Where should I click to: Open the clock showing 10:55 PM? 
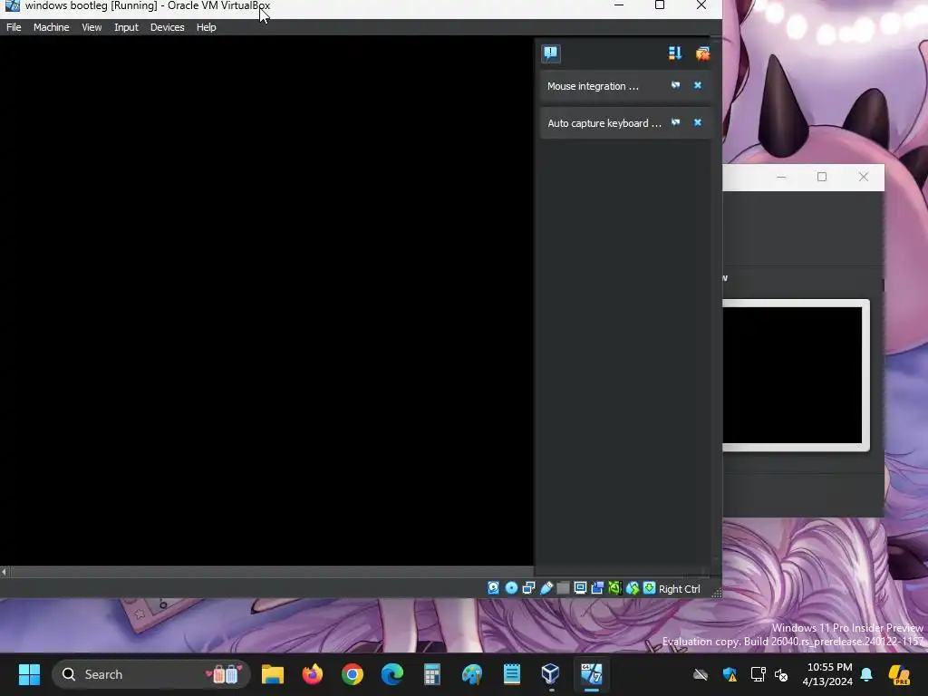[828, 674]
